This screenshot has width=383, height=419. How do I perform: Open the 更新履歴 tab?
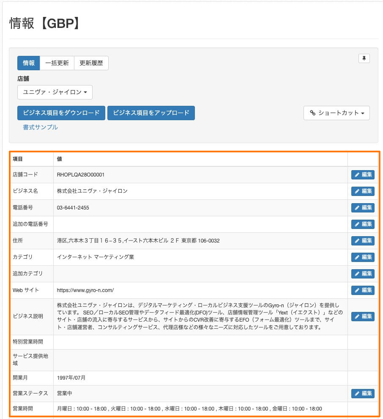91,63
